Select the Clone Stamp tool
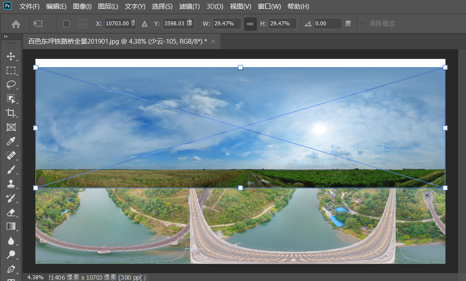Viewport: 466px width, 281px height. 12,184
